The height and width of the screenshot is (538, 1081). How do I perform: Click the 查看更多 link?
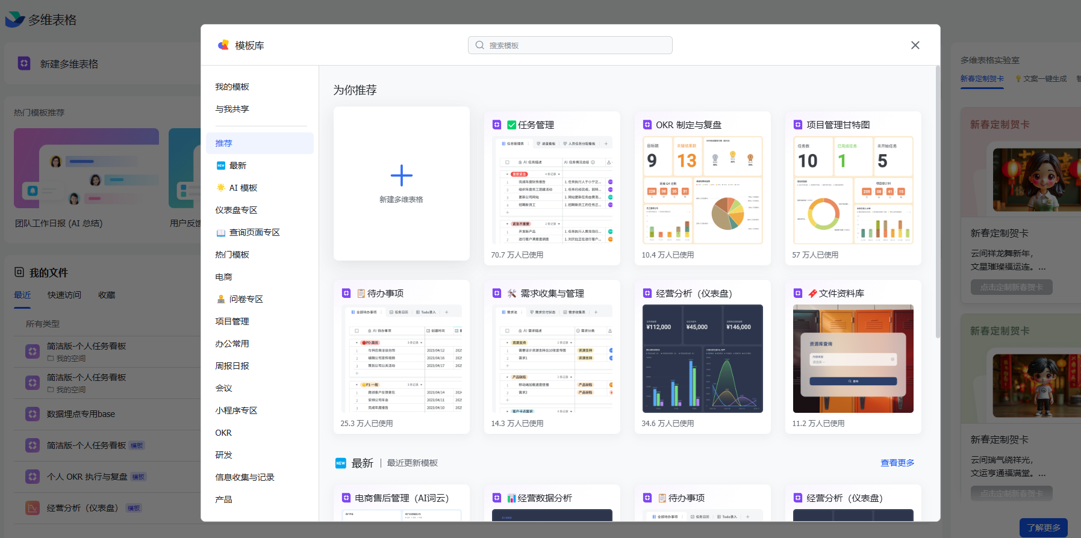coord(897,463)
